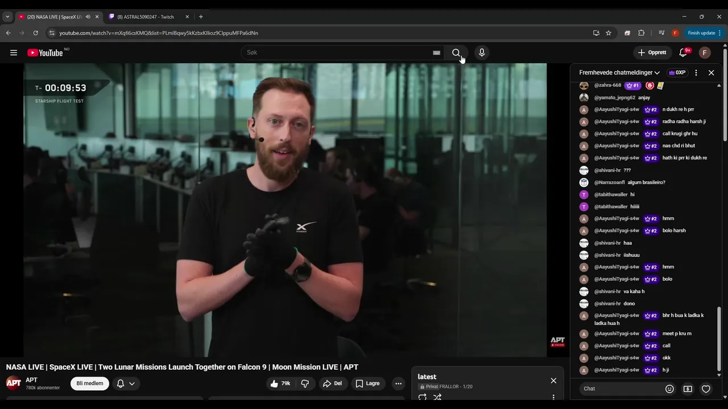Click the Opprett create button

[652, 53]
